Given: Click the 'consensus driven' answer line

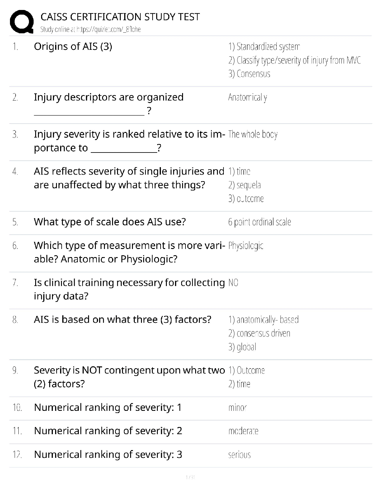Looking at the screenshot, I should point(259,333).
